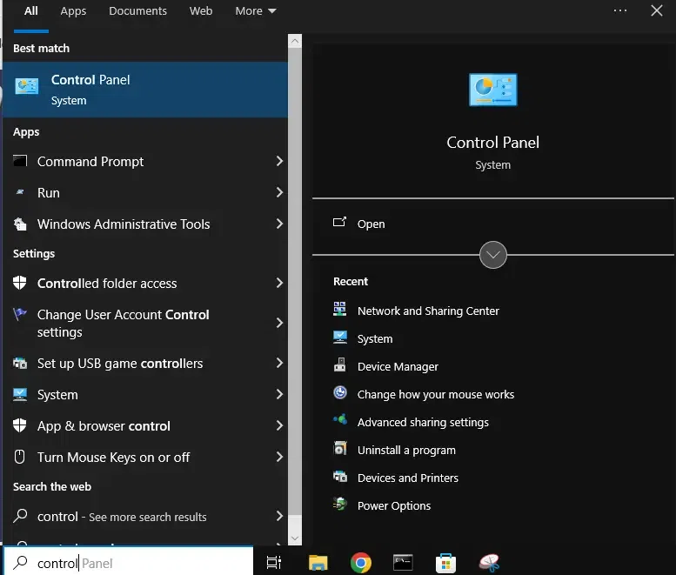Expand the Set up USB game controllers arrow
This screenshot has width=676, height=575.
[279, 363]
